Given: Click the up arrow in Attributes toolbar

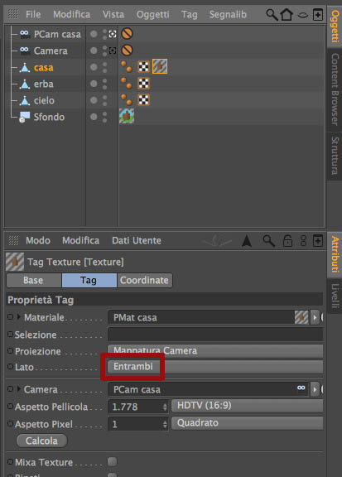Looking at the screenshot, I should (x=247, y=241).
